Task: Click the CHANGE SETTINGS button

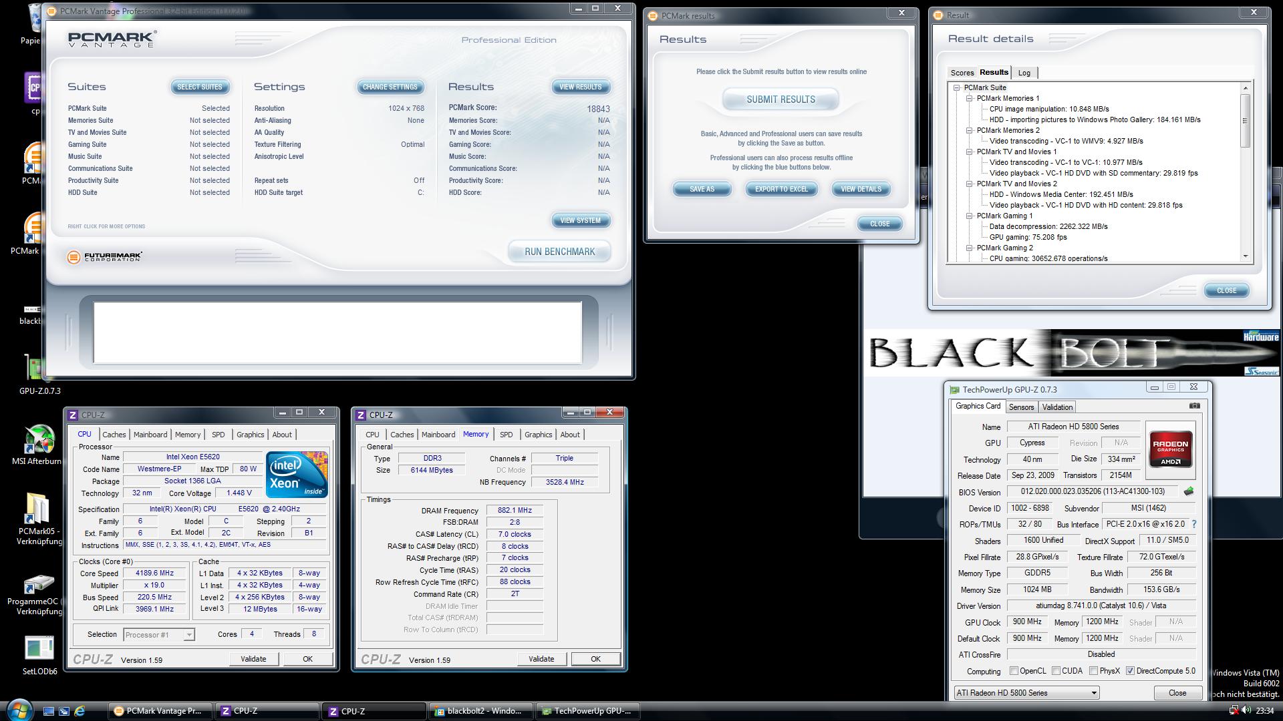Action: point(390,87)
